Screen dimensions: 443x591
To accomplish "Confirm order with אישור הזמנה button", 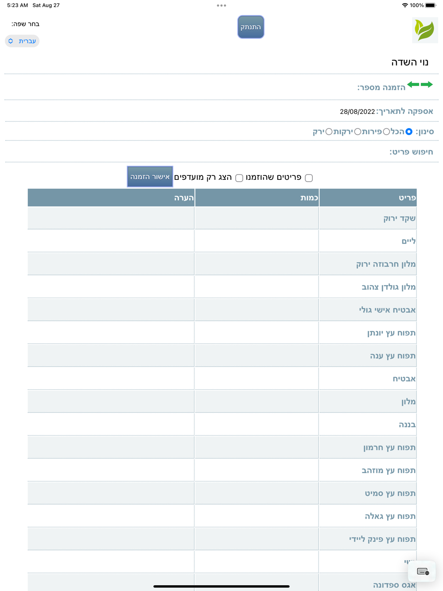I will point(150,177).
